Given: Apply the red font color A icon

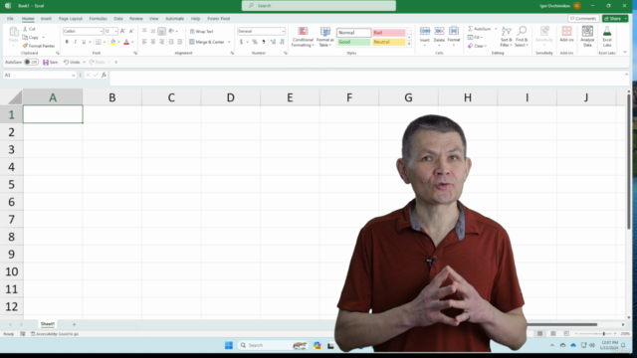Looking at the screenshot, I should tap(126, 42).
